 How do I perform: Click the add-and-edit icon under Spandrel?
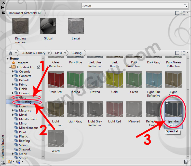(175, 126)
